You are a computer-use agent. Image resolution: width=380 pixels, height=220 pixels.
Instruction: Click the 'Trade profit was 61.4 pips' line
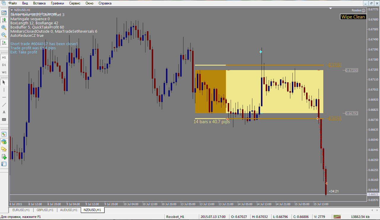coord(33,48)
